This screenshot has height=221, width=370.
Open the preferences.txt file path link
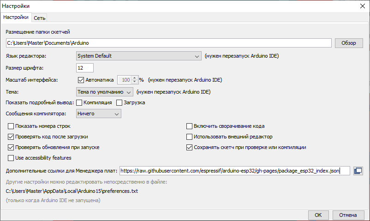(72, 191)
